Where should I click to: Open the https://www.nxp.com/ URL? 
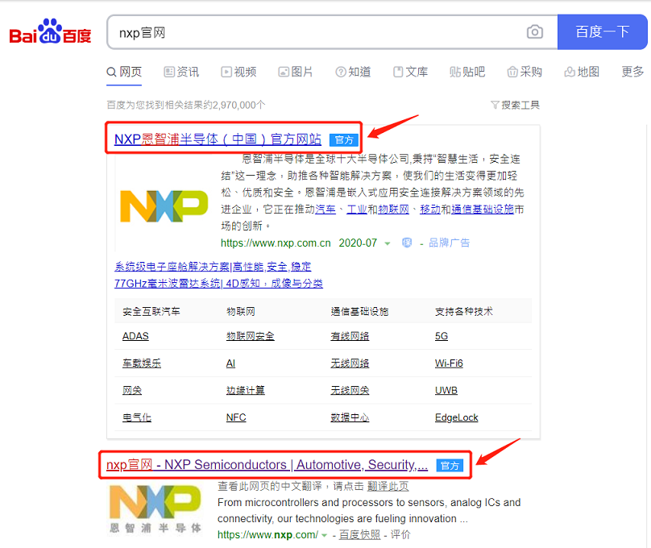tap(267, 535)
